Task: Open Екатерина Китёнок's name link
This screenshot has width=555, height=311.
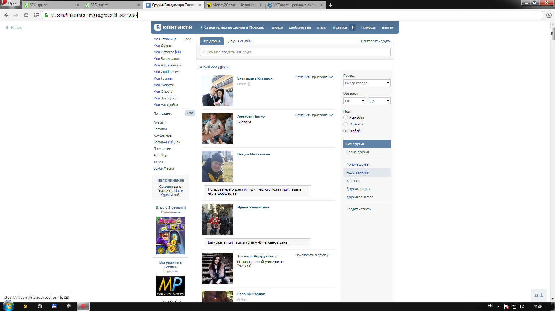Action: tap(255, 78)
